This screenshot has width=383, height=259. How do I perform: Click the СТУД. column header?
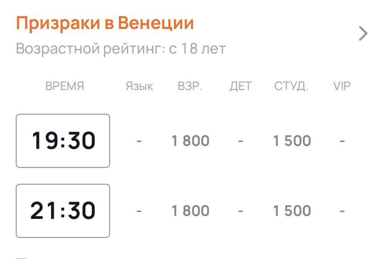coord(291,86)
